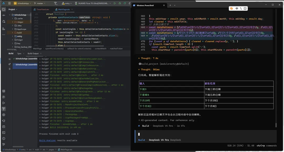Open the Project view dropdown
Viewport: 284px width, 152px height.
pos(13,9)
